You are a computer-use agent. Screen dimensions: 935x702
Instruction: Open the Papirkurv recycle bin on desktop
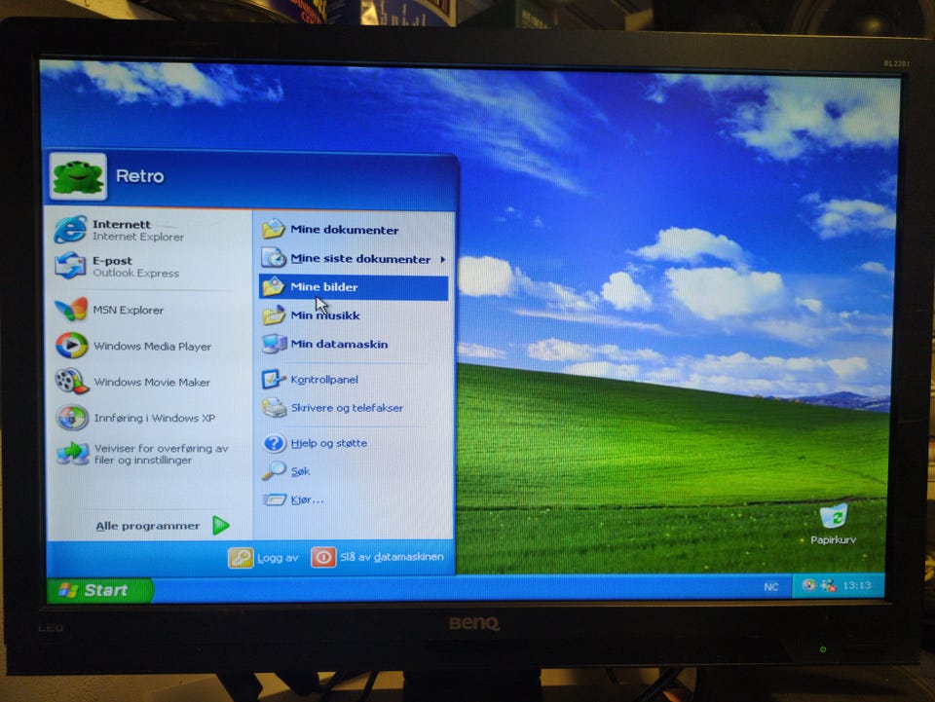click(833, 516)
